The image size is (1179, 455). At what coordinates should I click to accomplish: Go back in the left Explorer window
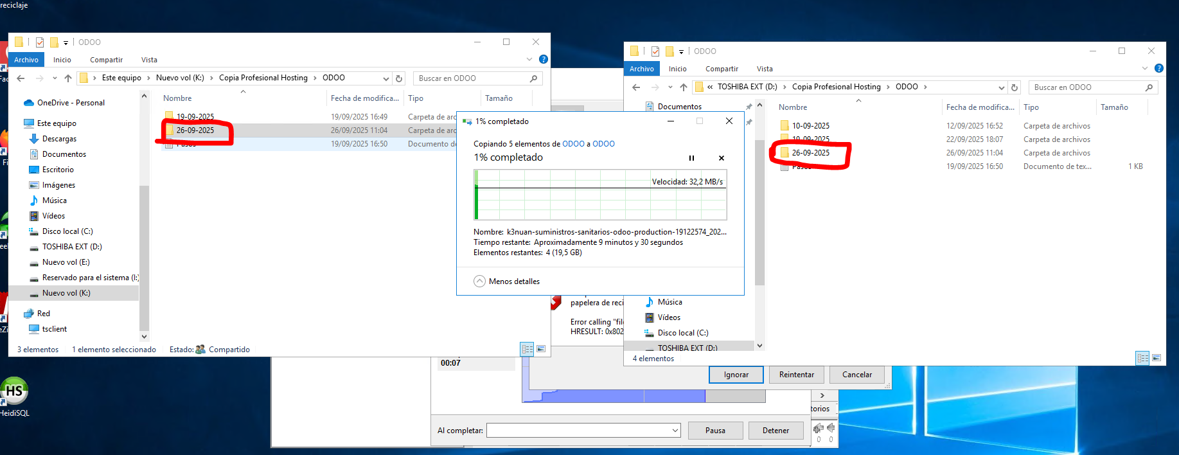pos(21,78)
